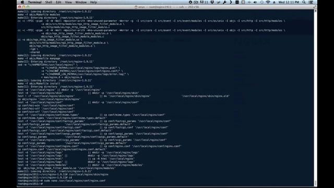Click the 'cp conf/mime.types' mime.types.default line

(x=62, y=118)
